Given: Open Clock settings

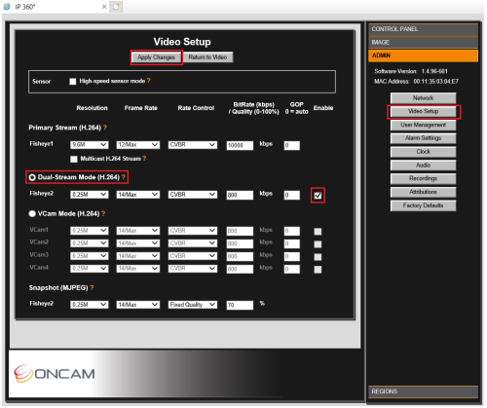Looking at the screenshot, I should (x=423, y=152).
